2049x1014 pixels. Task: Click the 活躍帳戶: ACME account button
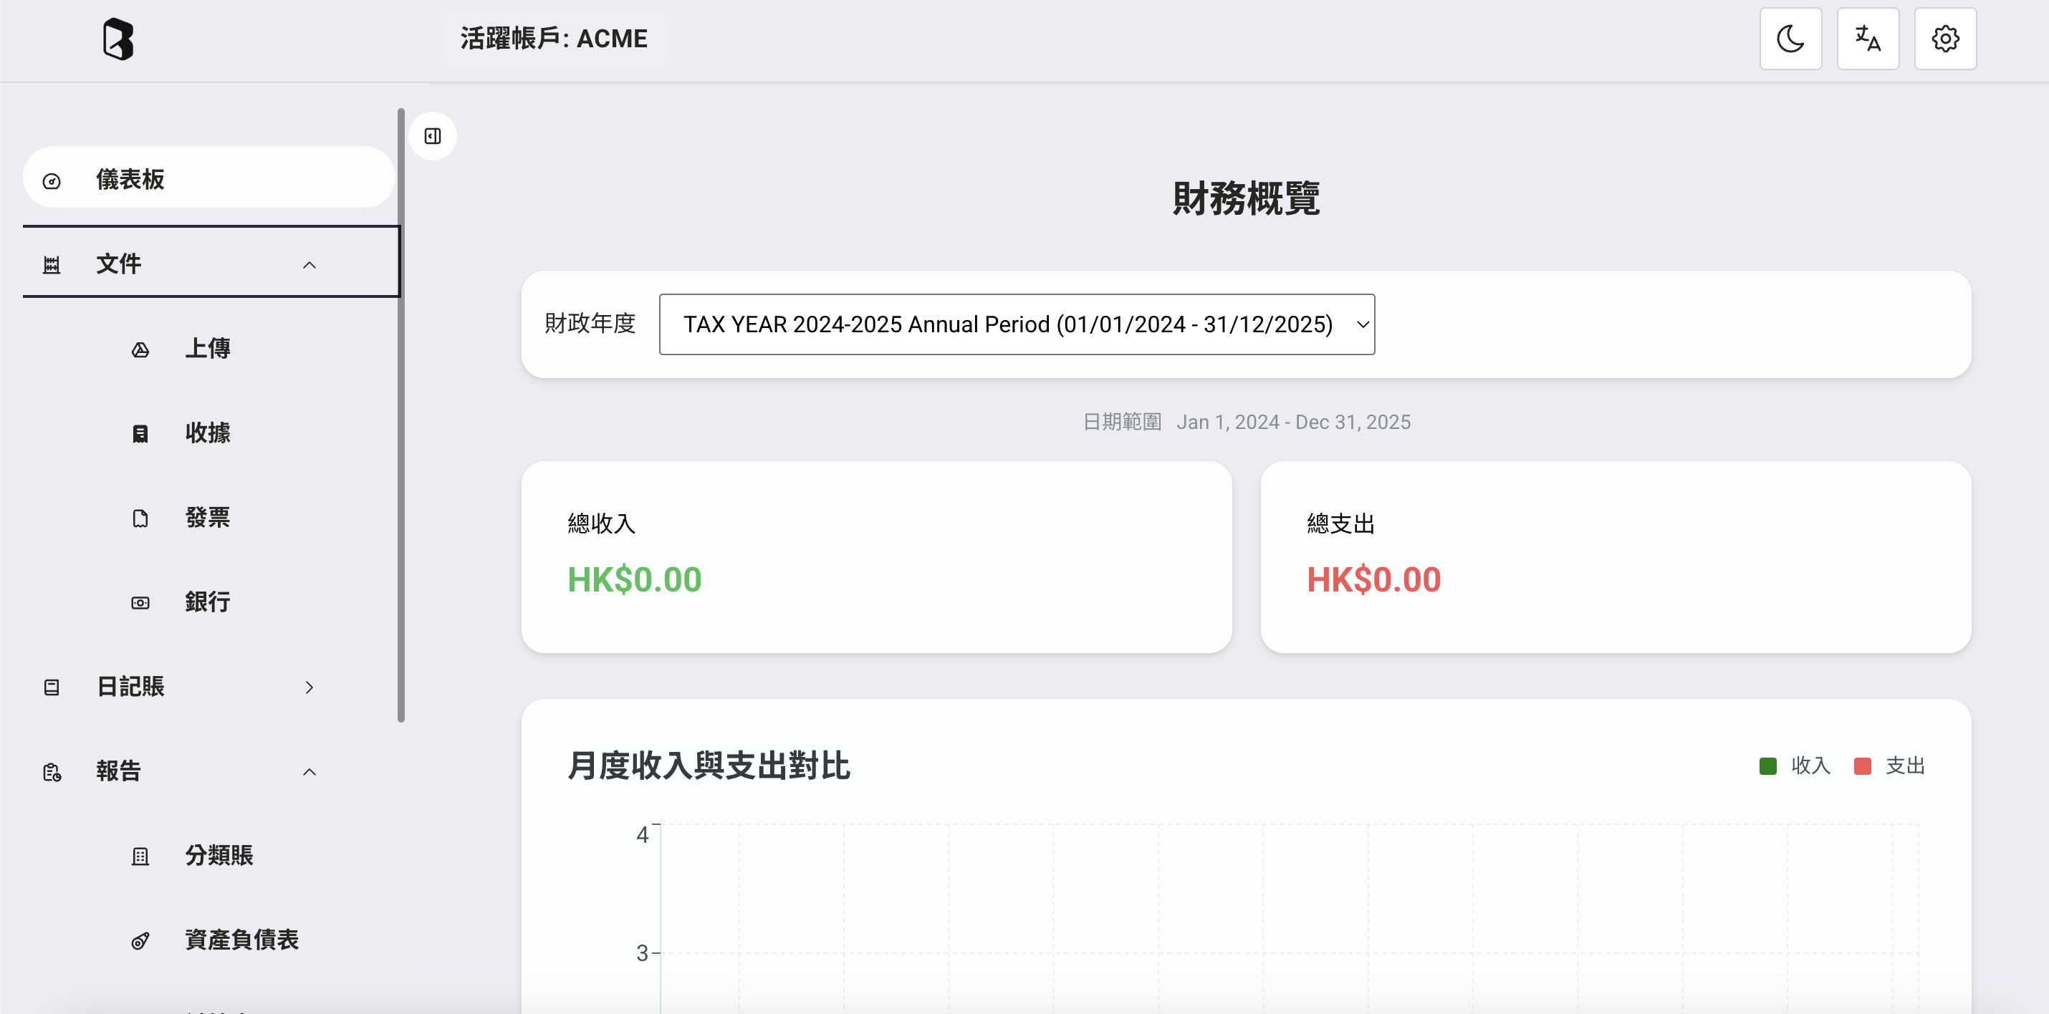click(x=554, y=38)
